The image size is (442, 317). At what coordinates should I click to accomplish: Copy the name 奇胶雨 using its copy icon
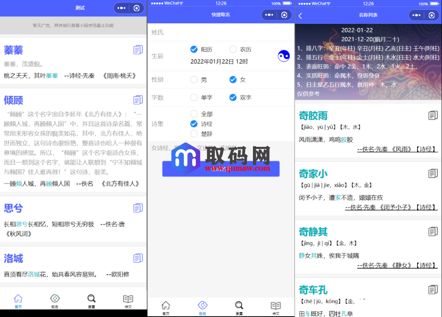click(433, 115)
